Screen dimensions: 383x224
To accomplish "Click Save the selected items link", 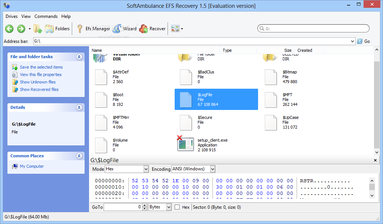I will point(41,67).
